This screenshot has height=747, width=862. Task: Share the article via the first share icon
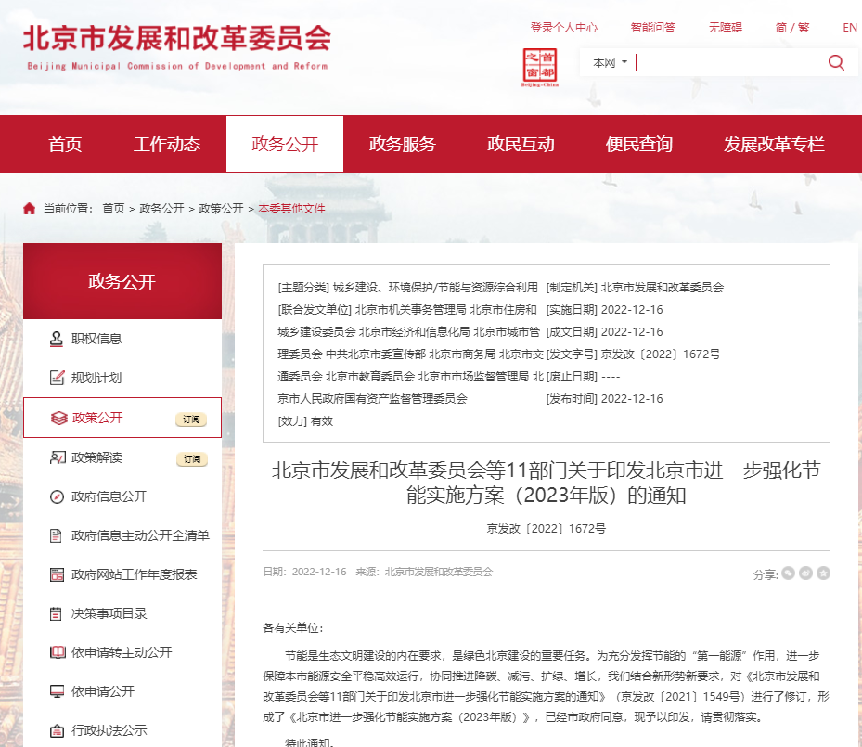(x=788, y=573)
